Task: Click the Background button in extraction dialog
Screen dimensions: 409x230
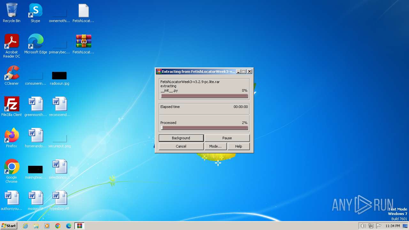Action: tap(181, 138)
